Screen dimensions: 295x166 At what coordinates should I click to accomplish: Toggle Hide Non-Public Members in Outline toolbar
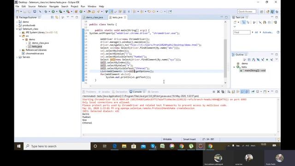click(267, 59)
